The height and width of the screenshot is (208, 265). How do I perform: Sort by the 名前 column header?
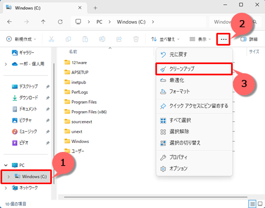(73, 51)
